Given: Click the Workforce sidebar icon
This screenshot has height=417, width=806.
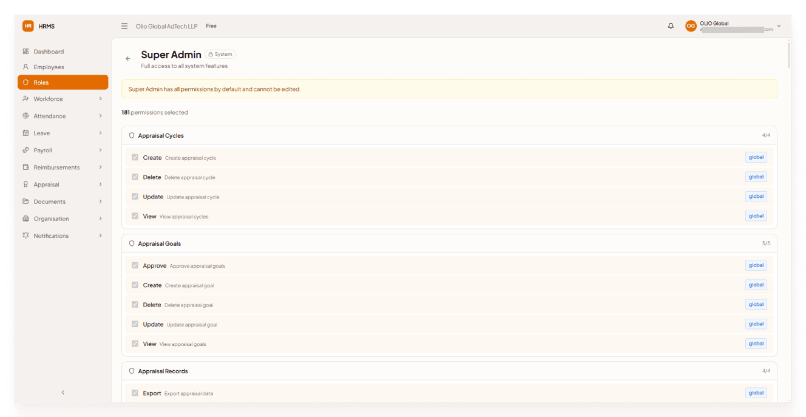Looking at the screenshot, I should click(x=25, y=98).
